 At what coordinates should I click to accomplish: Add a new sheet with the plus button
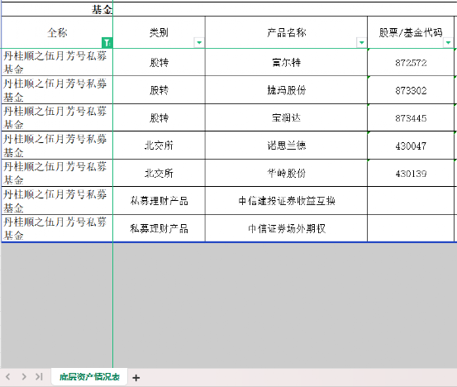[136, 378]
